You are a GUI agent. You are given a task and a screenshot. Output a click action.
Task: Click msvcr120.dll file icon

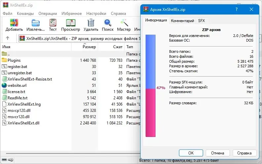(x=4, y=117)
